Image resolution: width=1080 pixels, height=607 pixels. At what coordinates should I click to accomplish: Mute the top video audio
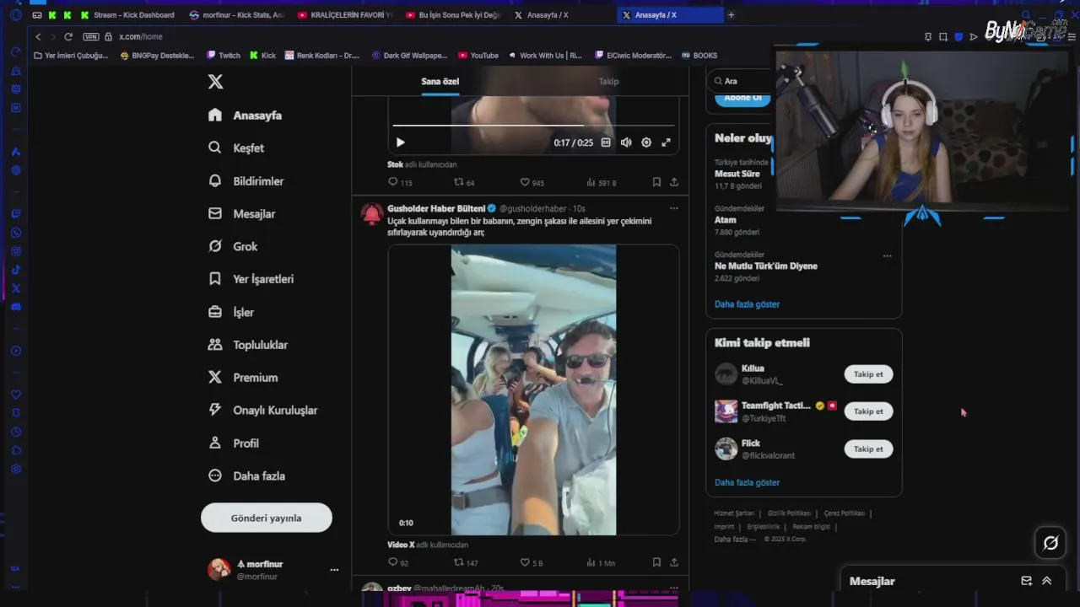click(626, 142)
